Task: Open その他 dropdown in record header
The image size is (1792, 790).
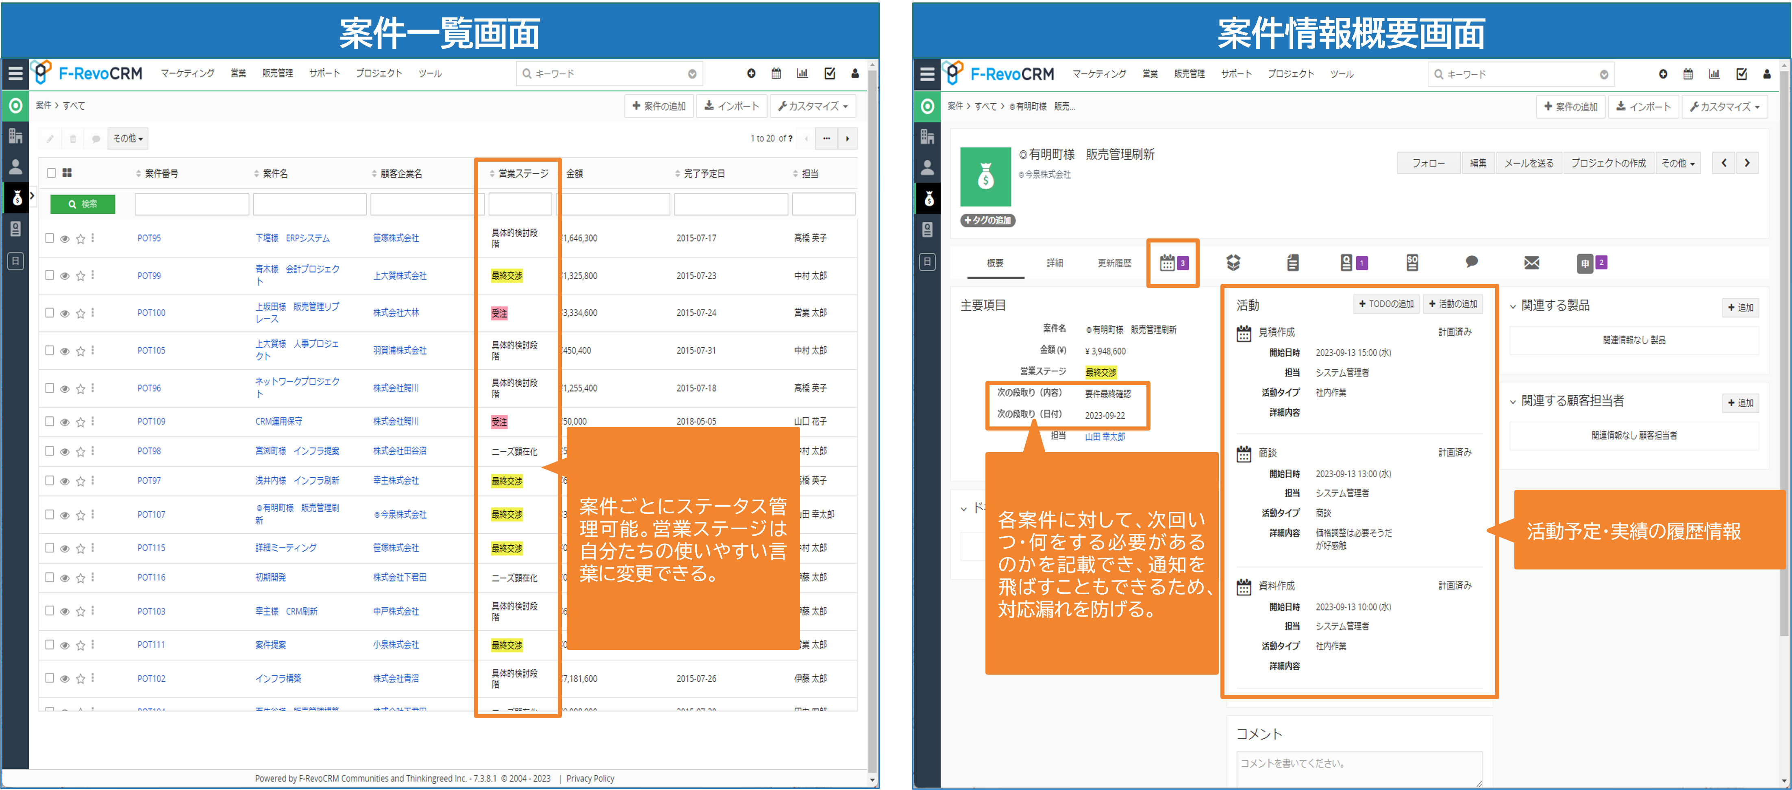Action: point(1677,162)
